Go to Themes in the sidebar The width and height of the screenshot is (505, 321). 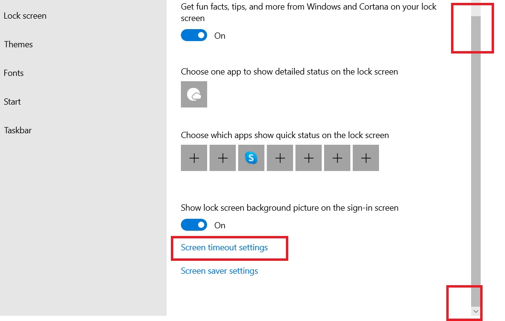click(18, 44)
